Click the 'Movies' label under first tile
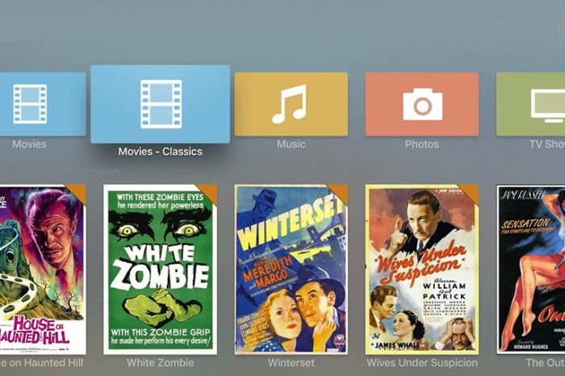 29,144
